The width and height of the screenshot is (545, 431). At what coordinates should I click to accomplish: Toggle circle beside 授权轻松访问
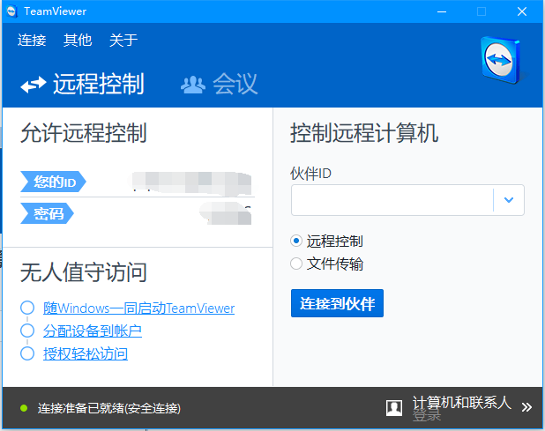click(x=27, y=353)
